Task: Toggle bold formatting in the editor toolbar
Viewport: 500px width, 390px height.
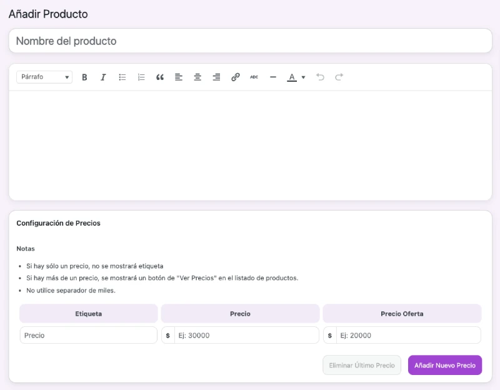Action: 84,77
